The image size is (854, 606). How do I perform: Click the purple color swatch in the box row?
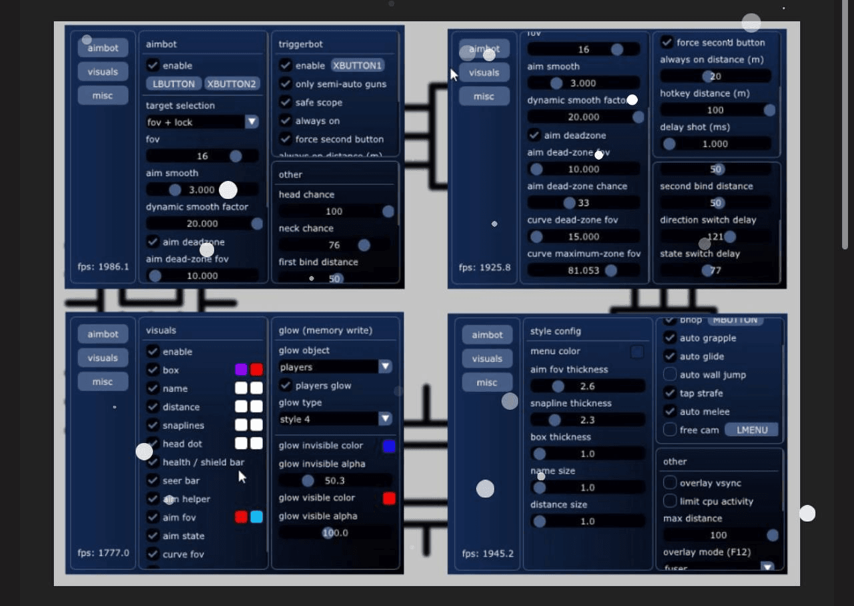(241, 370)
